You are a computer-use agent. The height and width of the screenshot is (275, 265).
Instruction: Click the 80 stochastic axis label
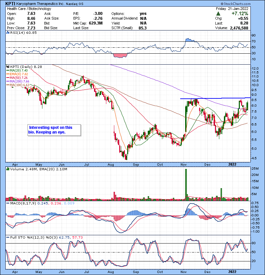click(x=254, y=243)
